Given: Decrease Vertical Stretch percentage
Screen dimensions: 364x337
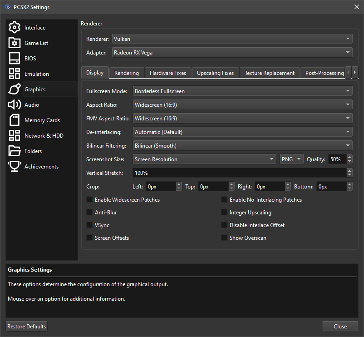Looking at the screenshot, I should [349, 175].
